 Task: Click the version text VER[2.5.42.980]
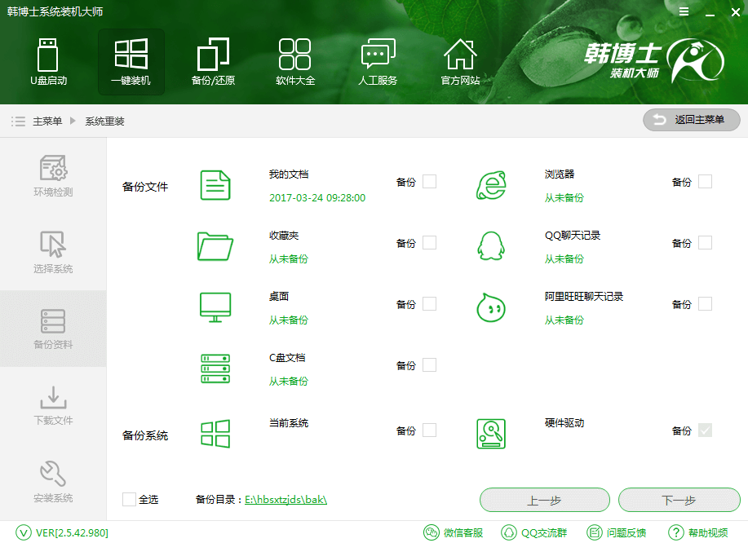point(72,532)
